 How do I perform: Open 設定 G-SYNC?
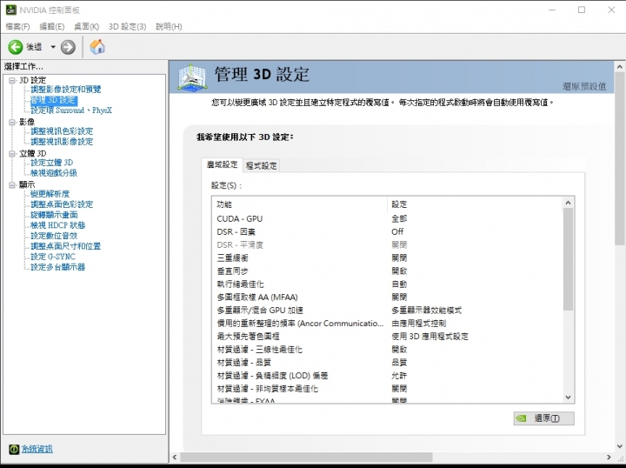tap(53, 257)
